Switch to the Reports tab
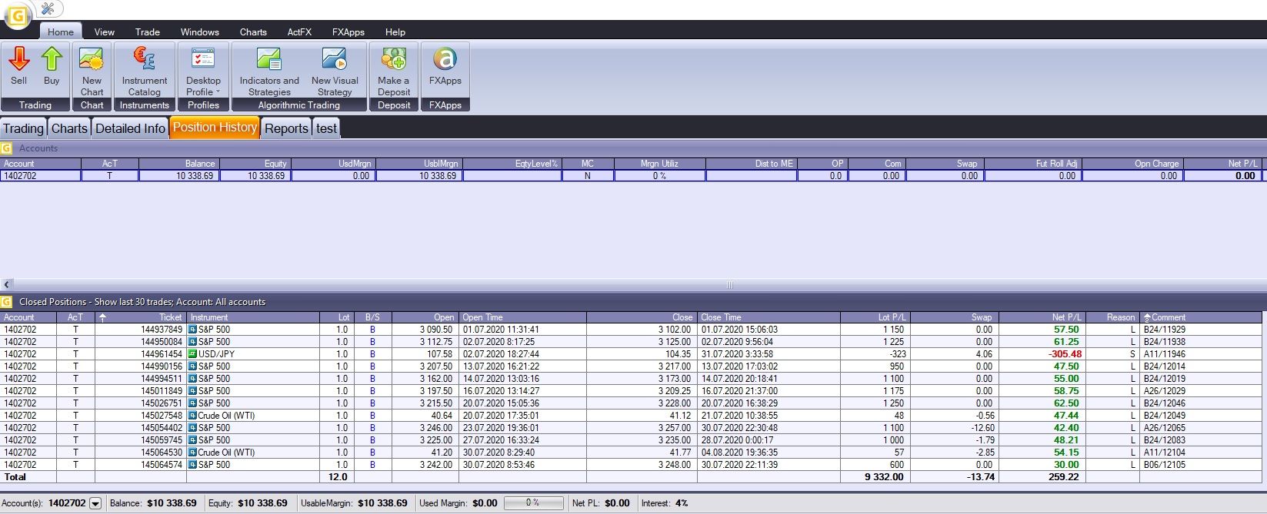 coord(286,128)
